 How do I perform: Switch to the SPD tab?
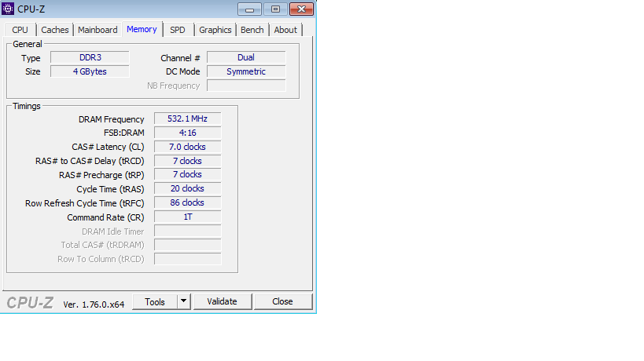(x=178, y=30)
